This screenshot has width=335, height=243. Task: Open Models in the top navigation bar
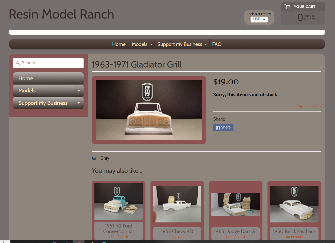(x=140, y=44)
